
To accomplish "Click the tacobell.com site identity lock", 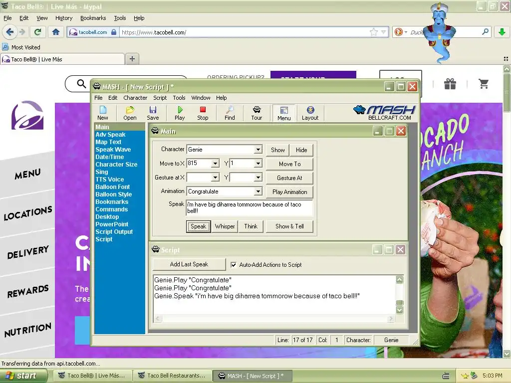I will (x=114, y=32).
